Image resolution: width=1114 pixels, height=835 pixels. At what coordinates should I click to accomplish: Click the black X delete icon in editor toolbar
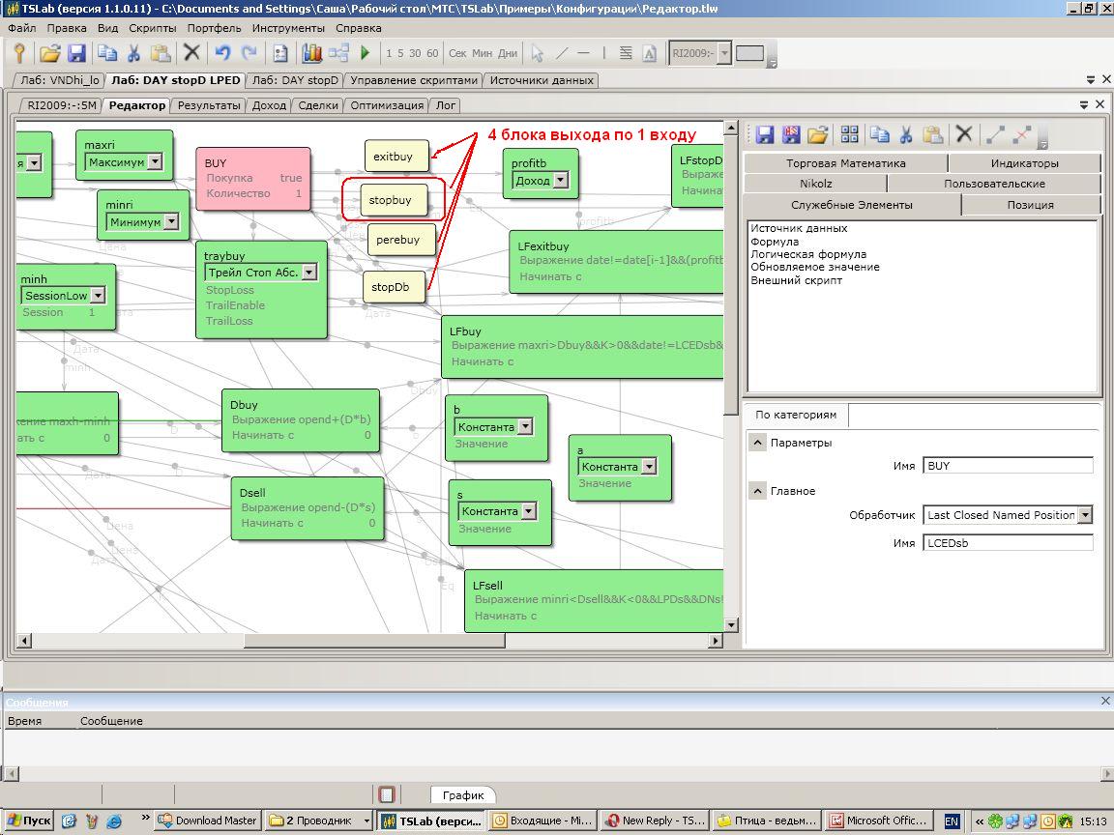pyautogui.click(x=963, y=134)
